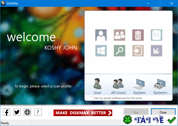
Task: Click the multiple users tile icon
Action: [x=120, y=35]
